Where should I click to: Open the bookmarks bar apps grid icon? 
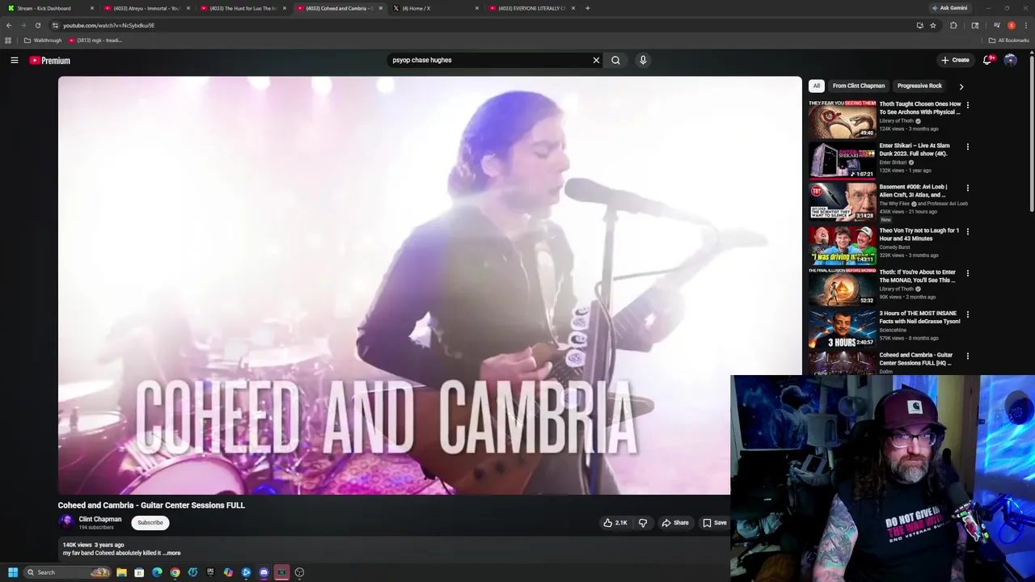[8, 40]
